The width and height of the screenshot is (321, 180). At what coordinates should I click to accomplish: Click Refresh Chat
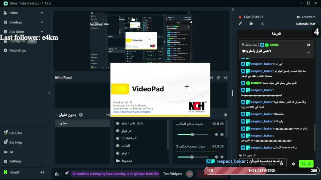pyautogui.click(x=306, y=24)
